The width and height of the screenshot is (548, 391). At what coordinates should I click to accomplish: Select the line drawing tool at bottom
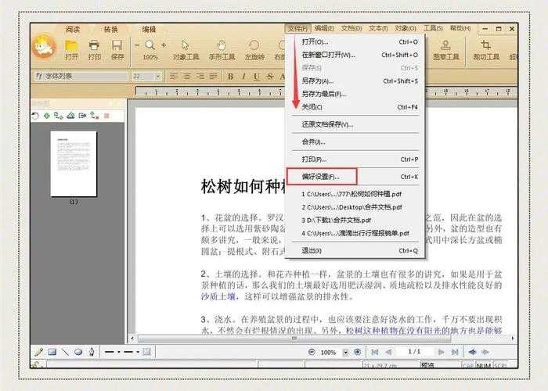point(65,352)
